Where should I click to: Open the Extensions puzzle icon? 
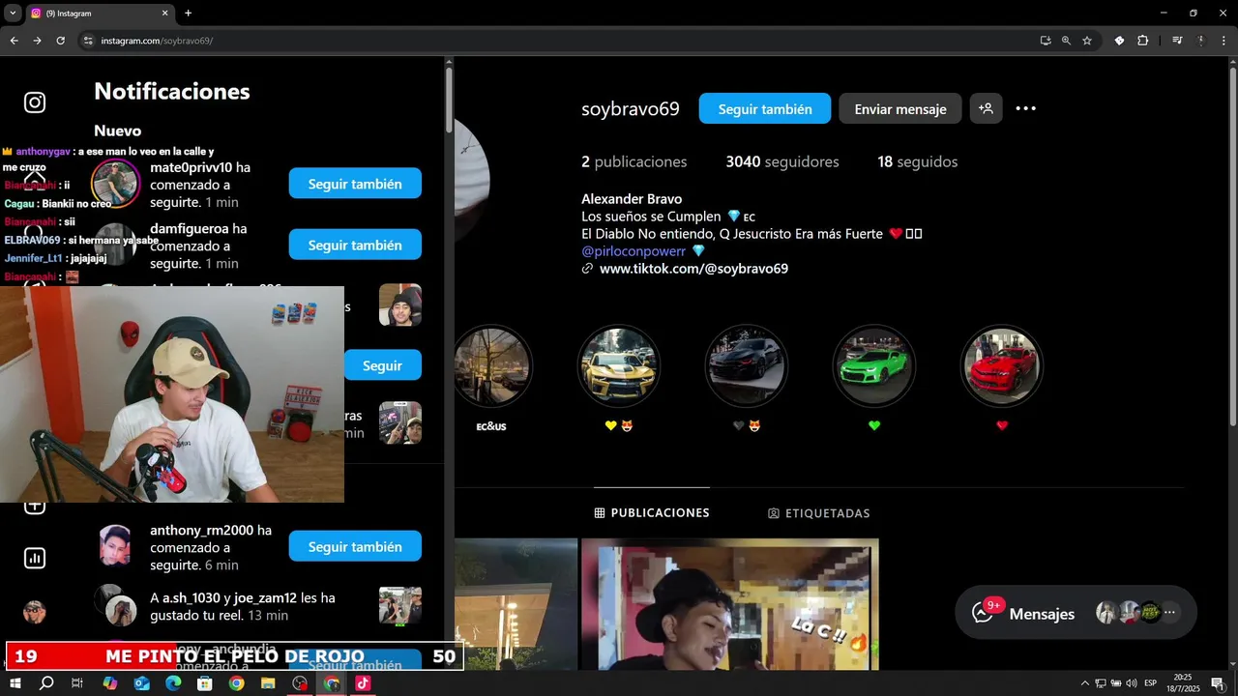[1142, 41]
